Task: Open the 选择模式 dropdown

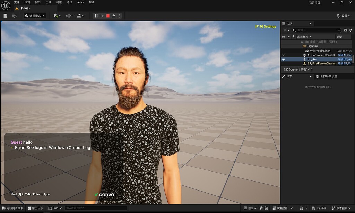Action: pyautogui.click(x=35, y=16)
